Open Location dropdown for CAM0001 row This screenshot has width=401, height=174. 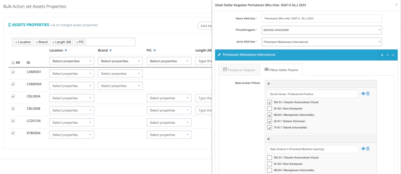pos(71,74)
